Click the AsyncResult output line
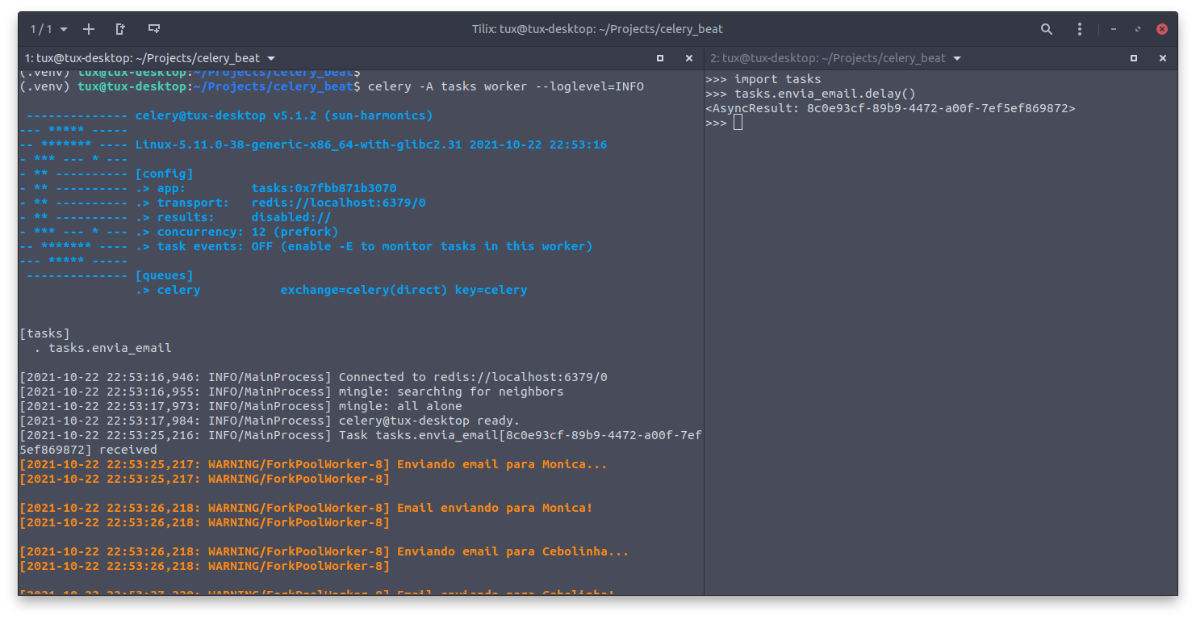 [x=890, y=108]
